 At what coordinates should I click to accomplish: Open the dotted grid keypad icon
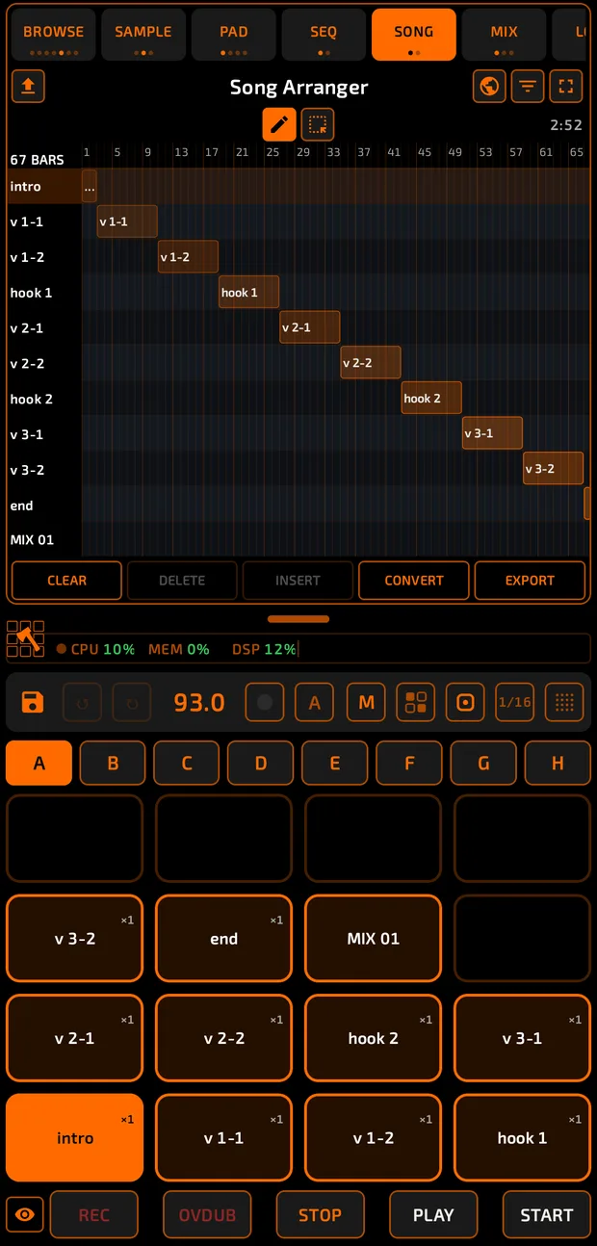click(x=565, y=703)
